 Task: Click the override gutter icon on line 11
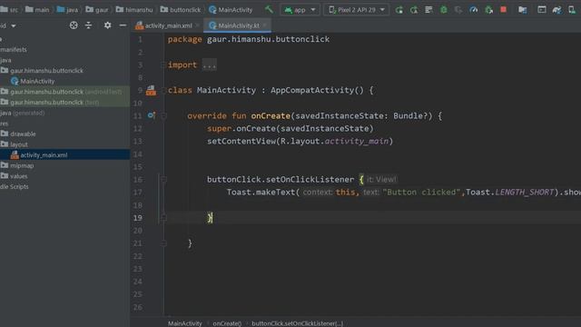click(x=152, y=115)
